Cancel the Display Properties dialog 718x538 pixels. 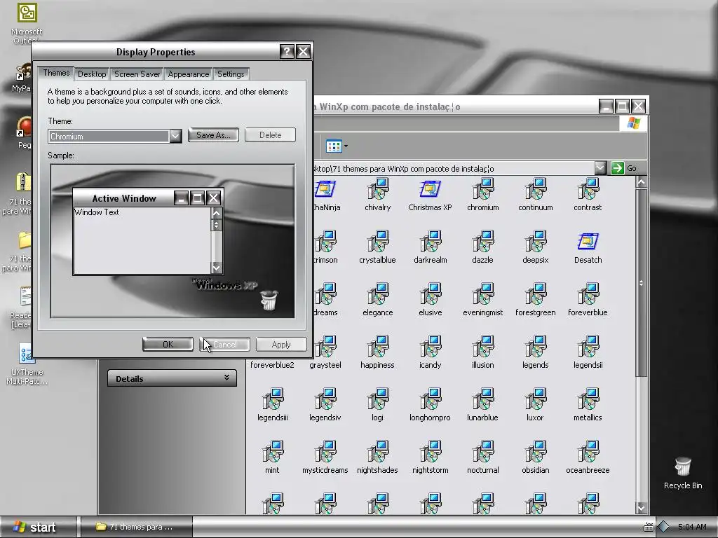point(225,344)
